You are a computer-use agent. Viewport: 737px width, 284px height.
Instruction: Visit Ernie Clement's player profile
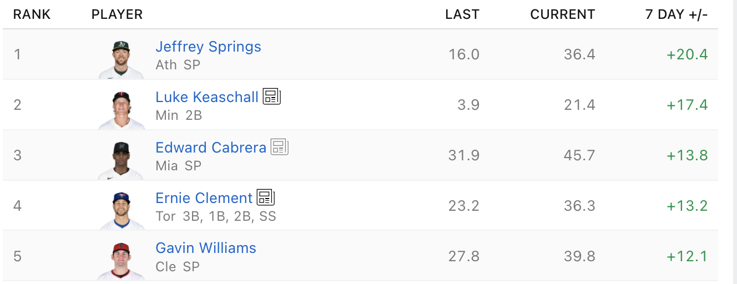pyautogui.click(x=204, y=198)
